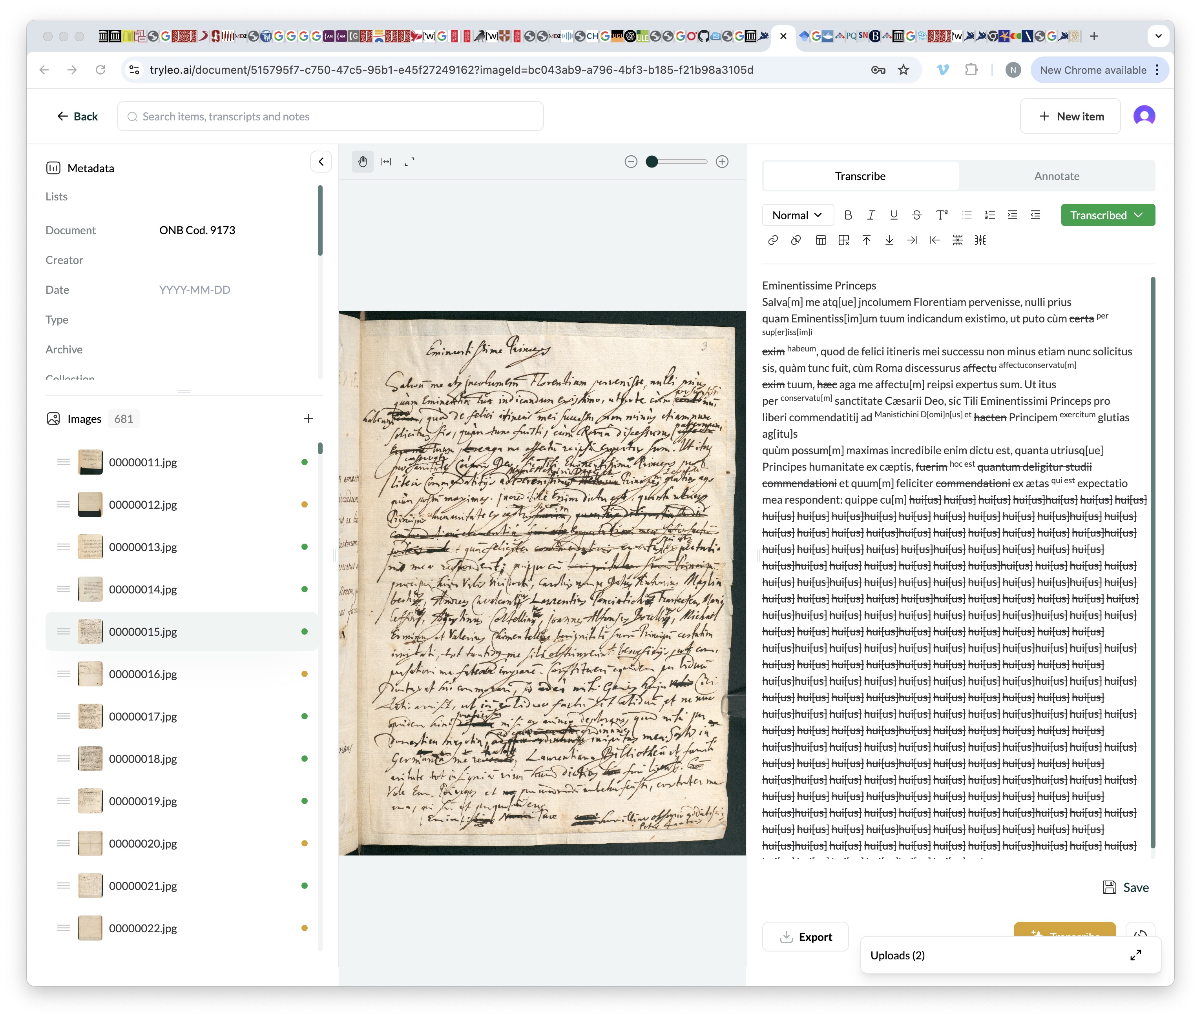The width and height of the screenshot is (1201, 1019).
Task: Zoom out with the minus icon
Action: (x=631, y=162)
